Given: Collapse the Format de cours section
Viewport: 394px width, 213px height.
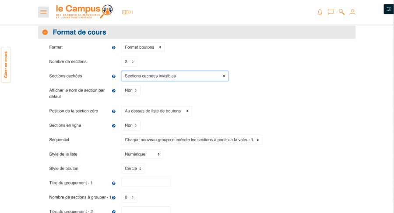Looking at the screenshot, I should click(45, 32).
